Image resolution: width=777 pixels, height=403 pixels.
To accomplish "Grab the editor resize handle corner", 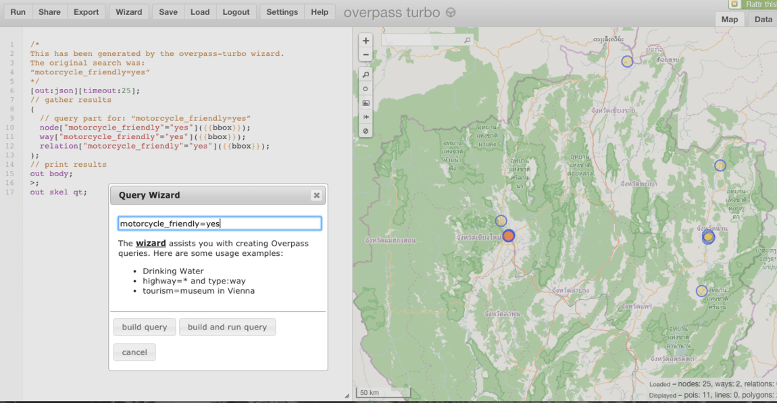I will click(347, 396).
